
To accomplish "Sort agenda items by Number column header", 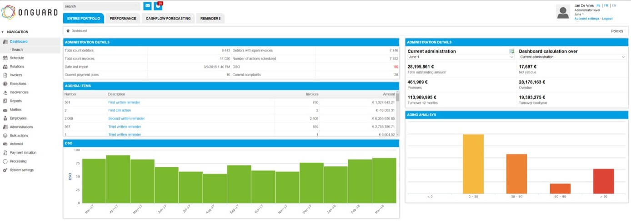I will point(70,94).
